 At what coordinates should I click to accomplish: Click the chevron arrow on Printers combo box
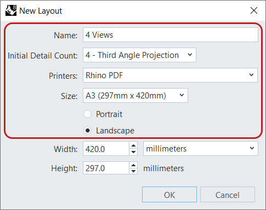pyautogui.click(x=251, y=75)
